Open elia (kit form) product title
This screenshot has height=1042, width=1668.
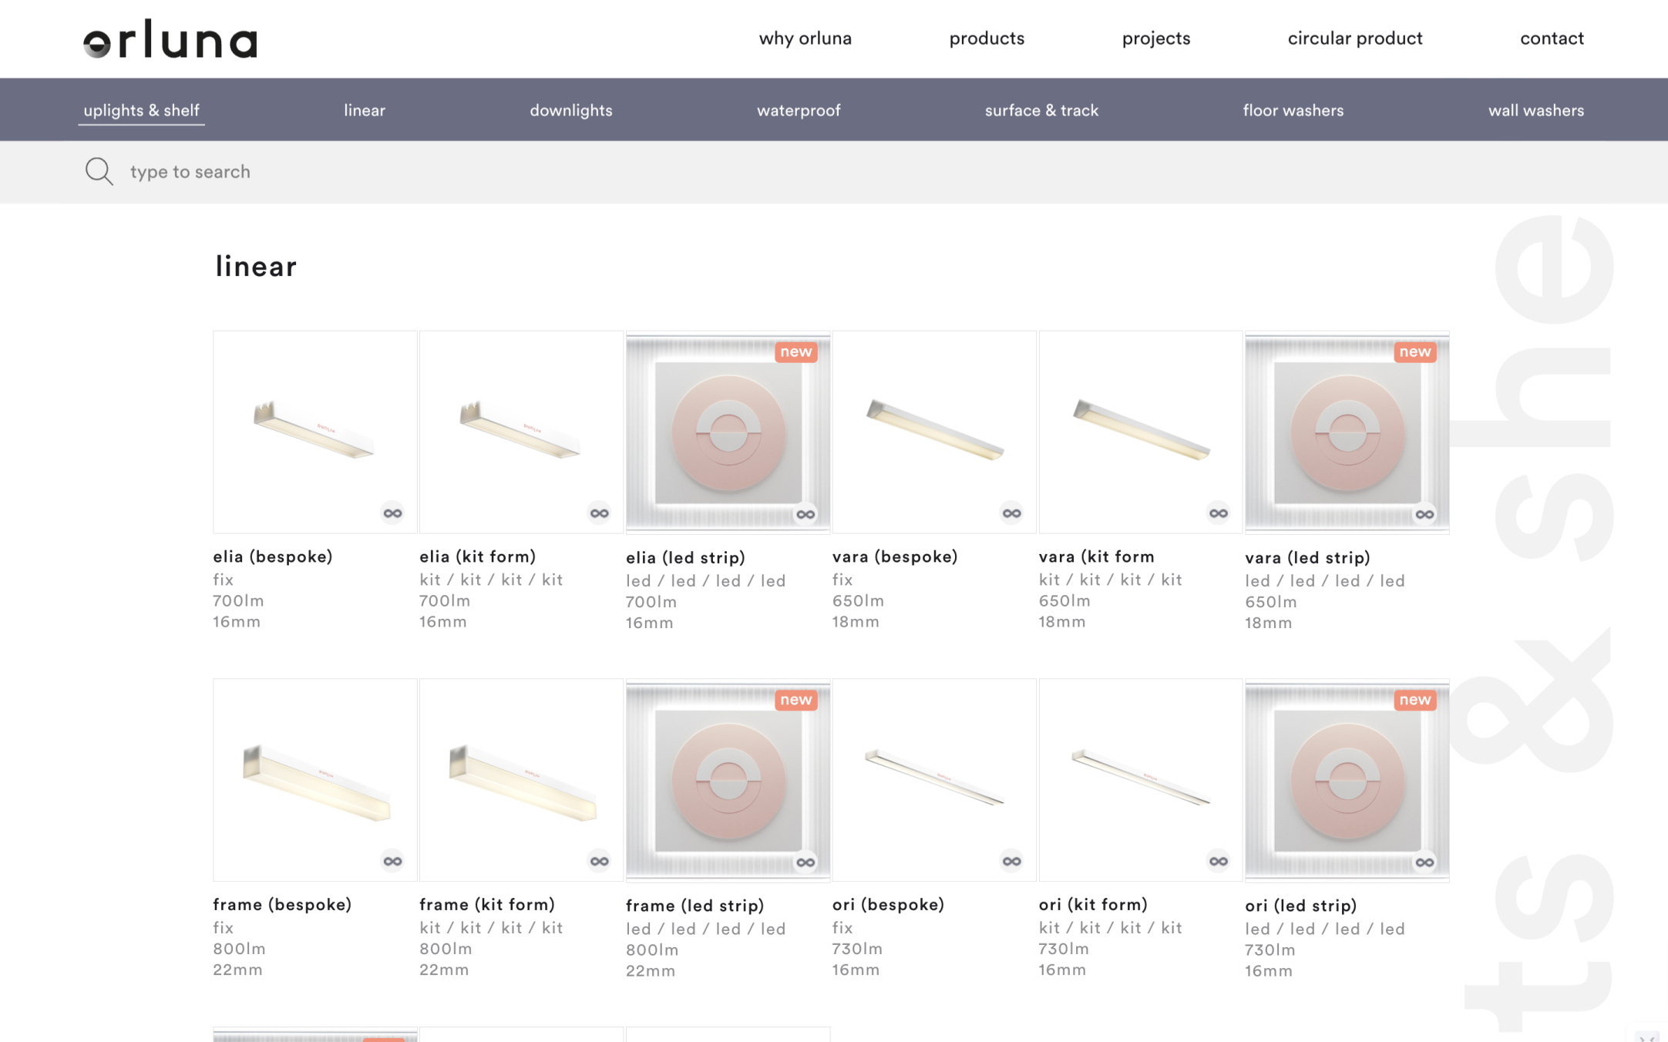(x=477, y=556)
